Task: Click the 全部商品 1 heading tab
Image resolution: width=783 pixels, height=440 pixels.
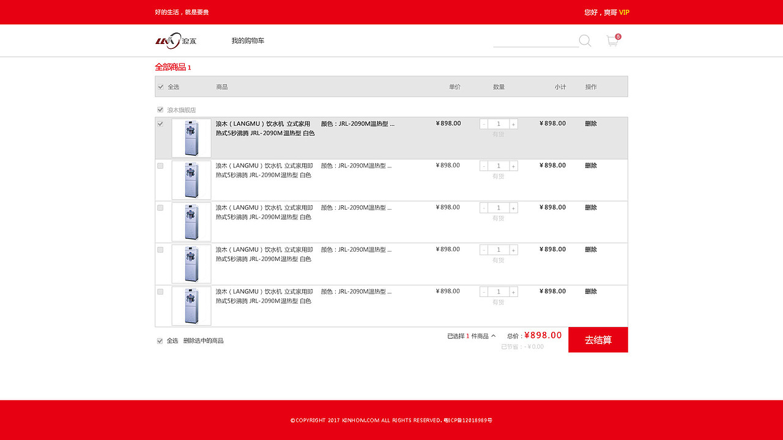Action: tap(173, 67)
